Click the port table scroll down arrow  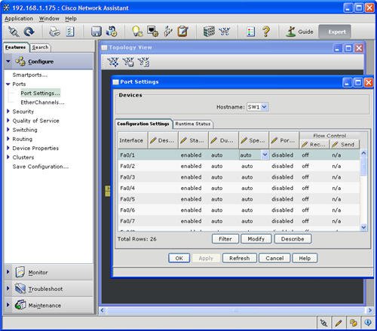point(363,227)
